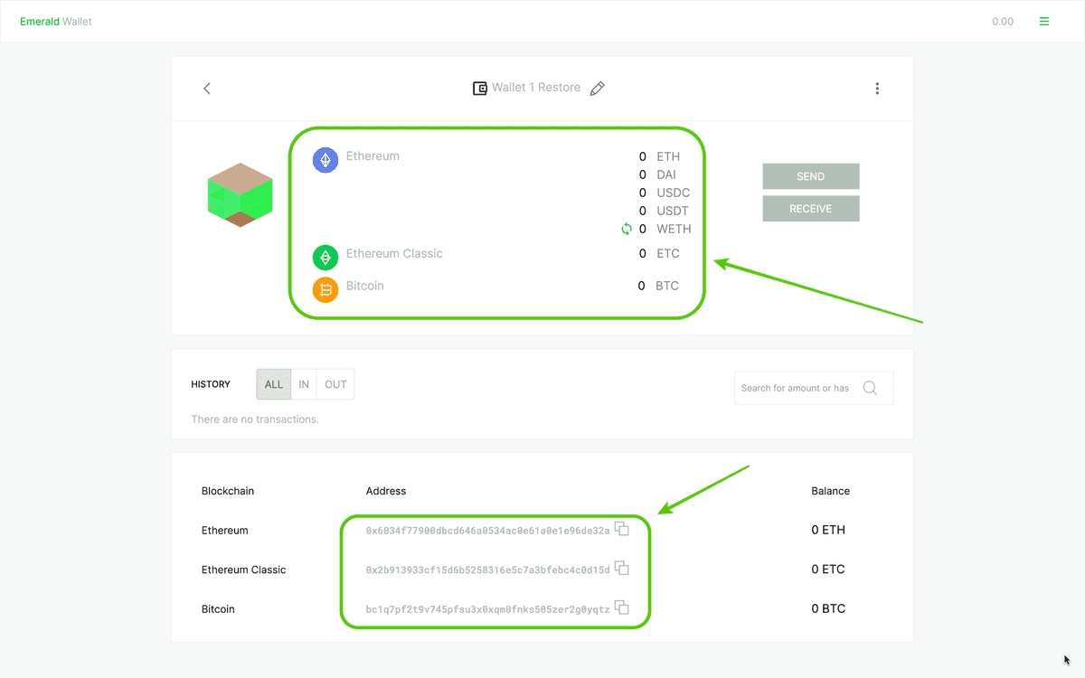This screenshot has height=678, width=1085.
Task: Click the wallet icon beside 'Wallet 1 Restore'
Action: point(479,88)
